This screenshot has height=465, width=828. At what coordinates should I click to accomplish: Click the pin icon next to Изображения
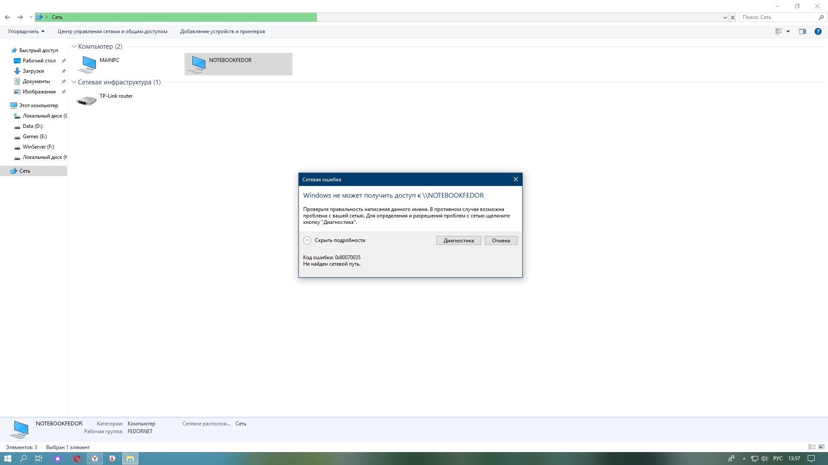point(64,92)
